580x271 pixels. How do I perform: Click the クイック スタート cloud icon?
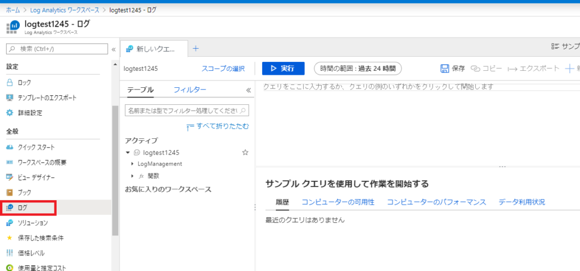click(x=10, y=147)
